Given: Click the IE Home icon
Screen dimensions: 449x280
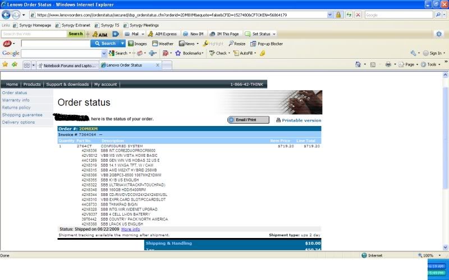Looking at the screenshot, I should tap(358, 64).
